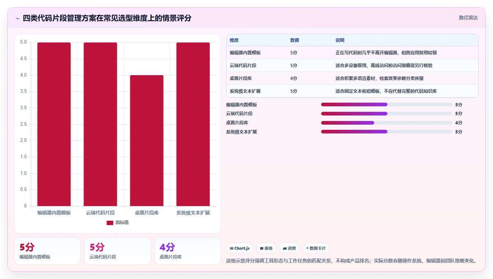Click the 编辑器内置模板 x-axis label under chart
Viewport: 493px width, 279px height.
pyautogui.click(x=54, y=213)
